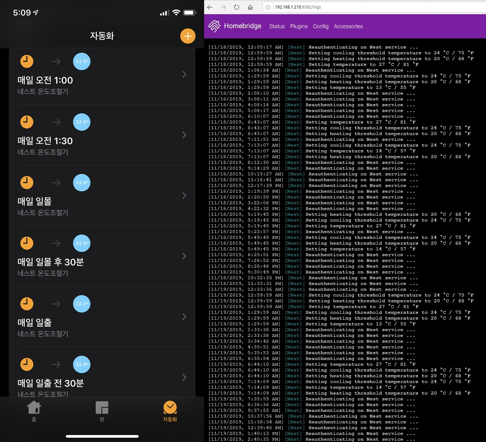Open the Plugins page in Homebridge
Screen dimensions: 486x442
(299, 26)
